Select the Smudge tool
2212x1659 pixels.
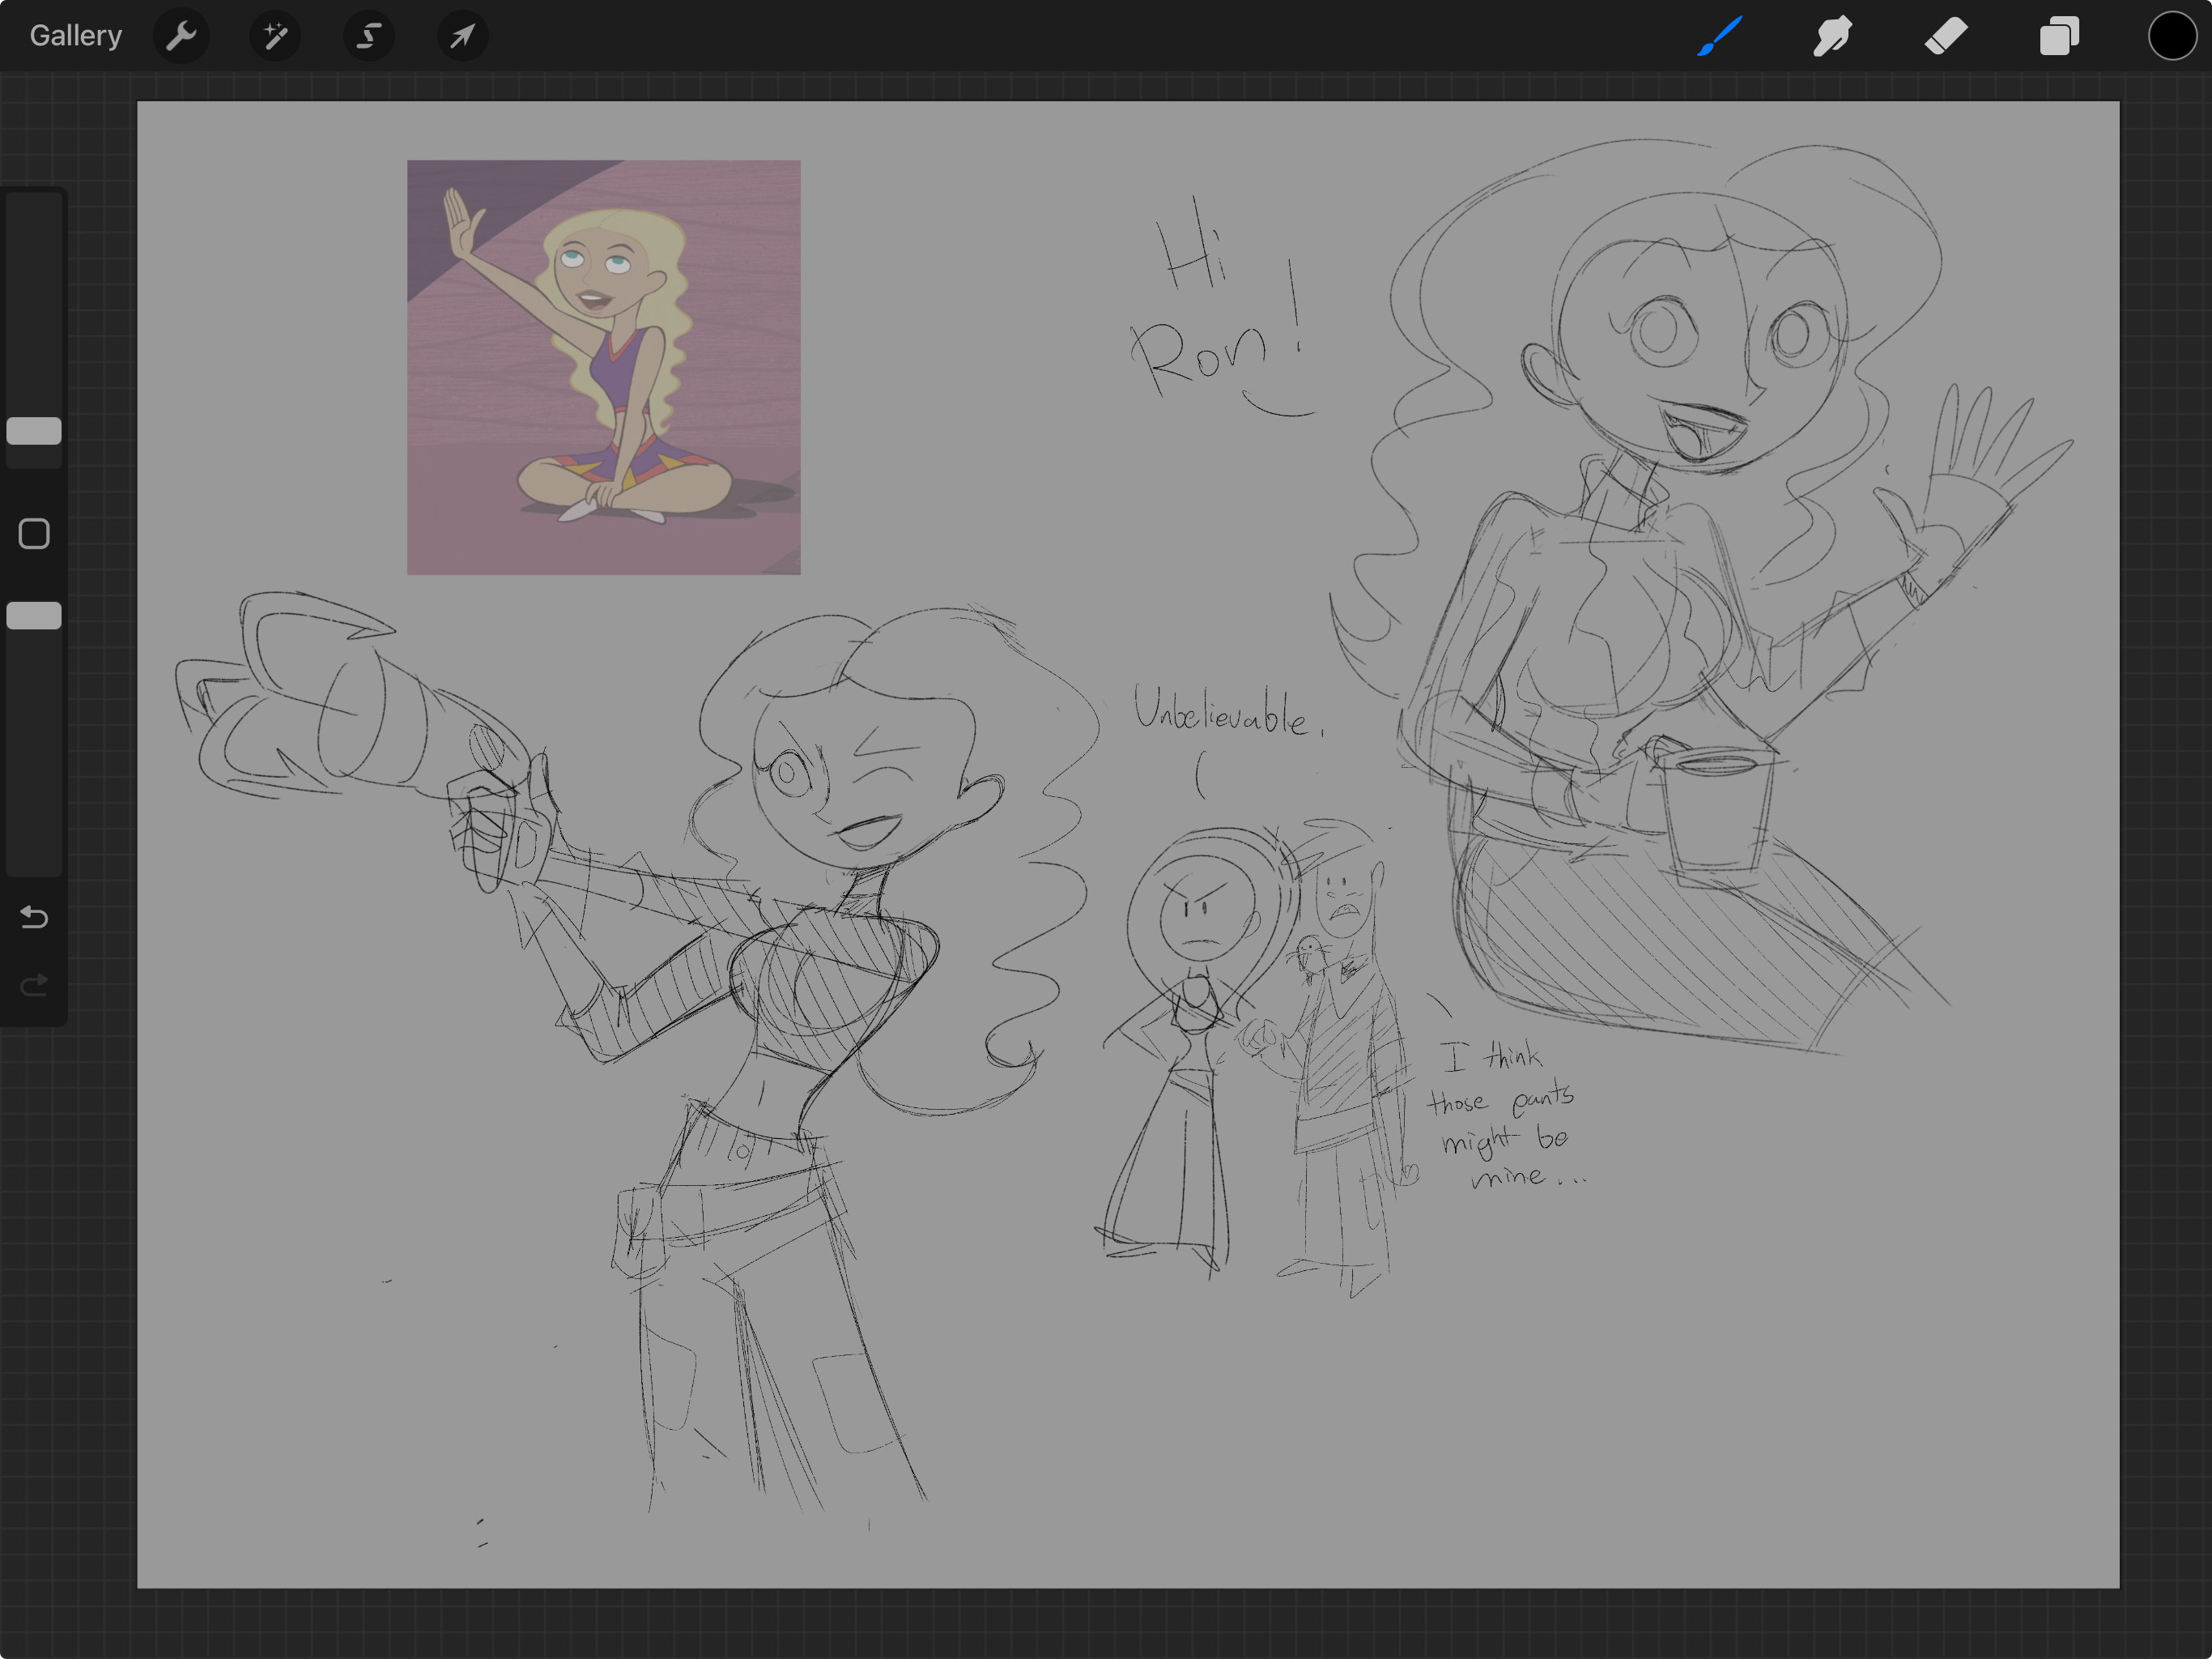(1832, 36)
